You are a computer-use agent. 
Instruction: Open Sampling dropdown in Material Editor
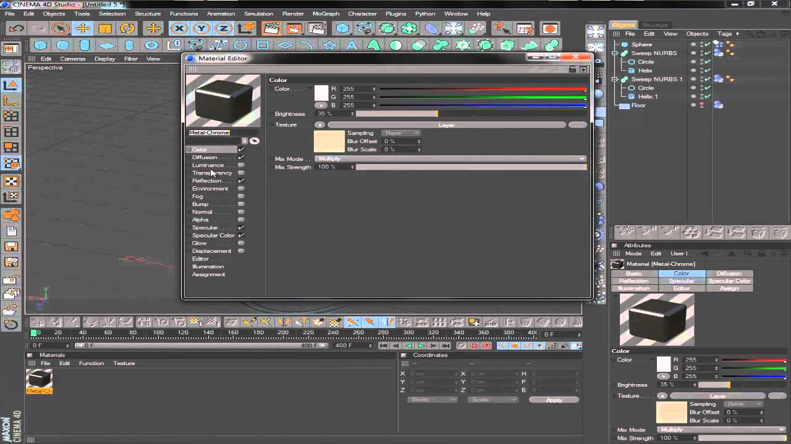(401, 133)
